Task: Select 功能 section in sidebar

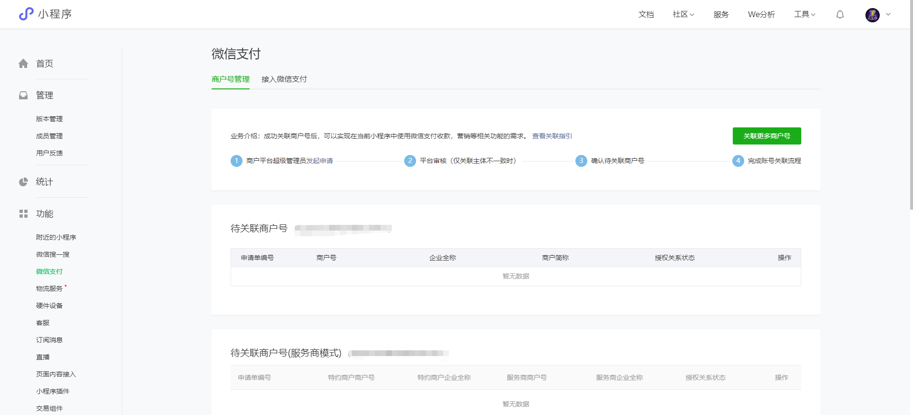Action: pyautogui.click(x=45, y=213)
